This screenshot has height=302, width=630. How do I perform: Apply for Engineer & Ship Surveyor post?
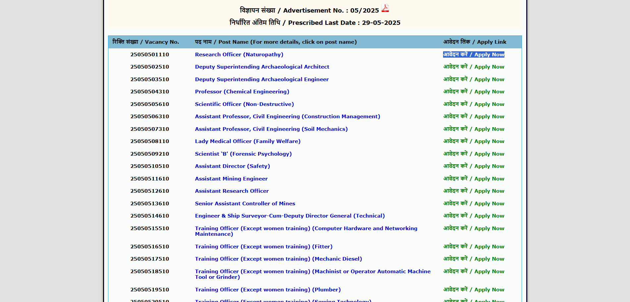474,216
